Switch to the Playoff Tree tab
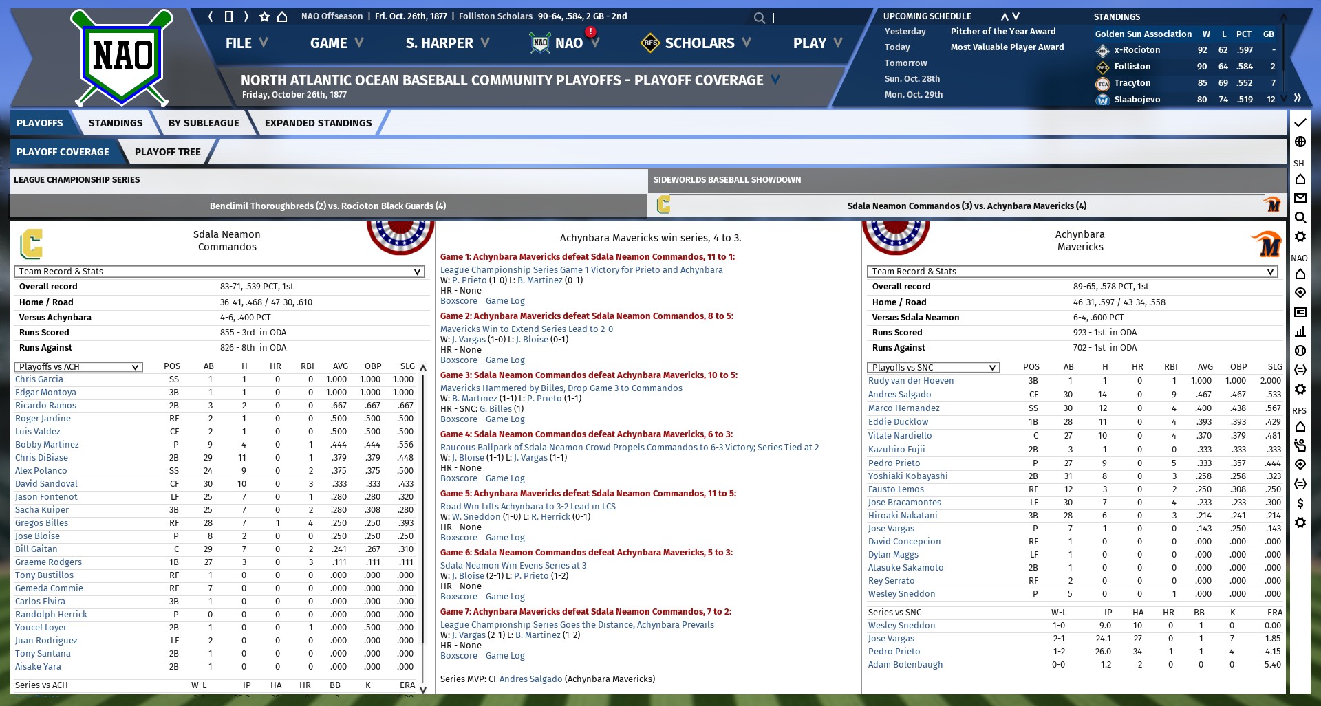The height and width of the screenshot is (706, 1321). [167, 152]
